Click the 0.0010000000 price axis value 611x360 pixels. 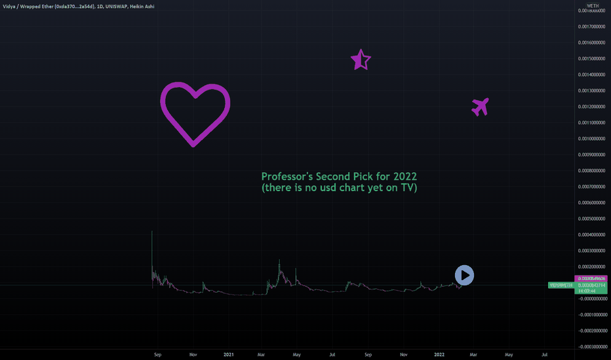[591, 138]
